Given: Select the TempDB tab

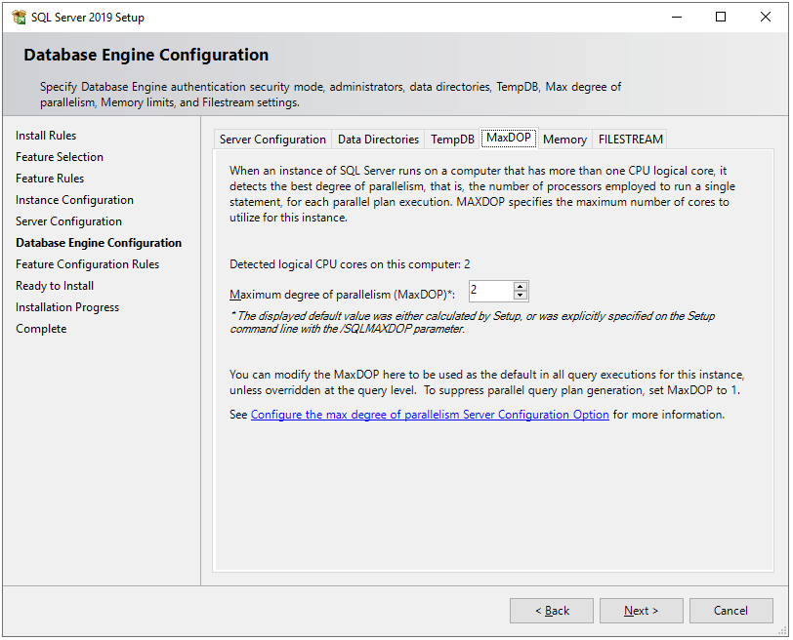Looking at the screenshot, I should (452, 140).
